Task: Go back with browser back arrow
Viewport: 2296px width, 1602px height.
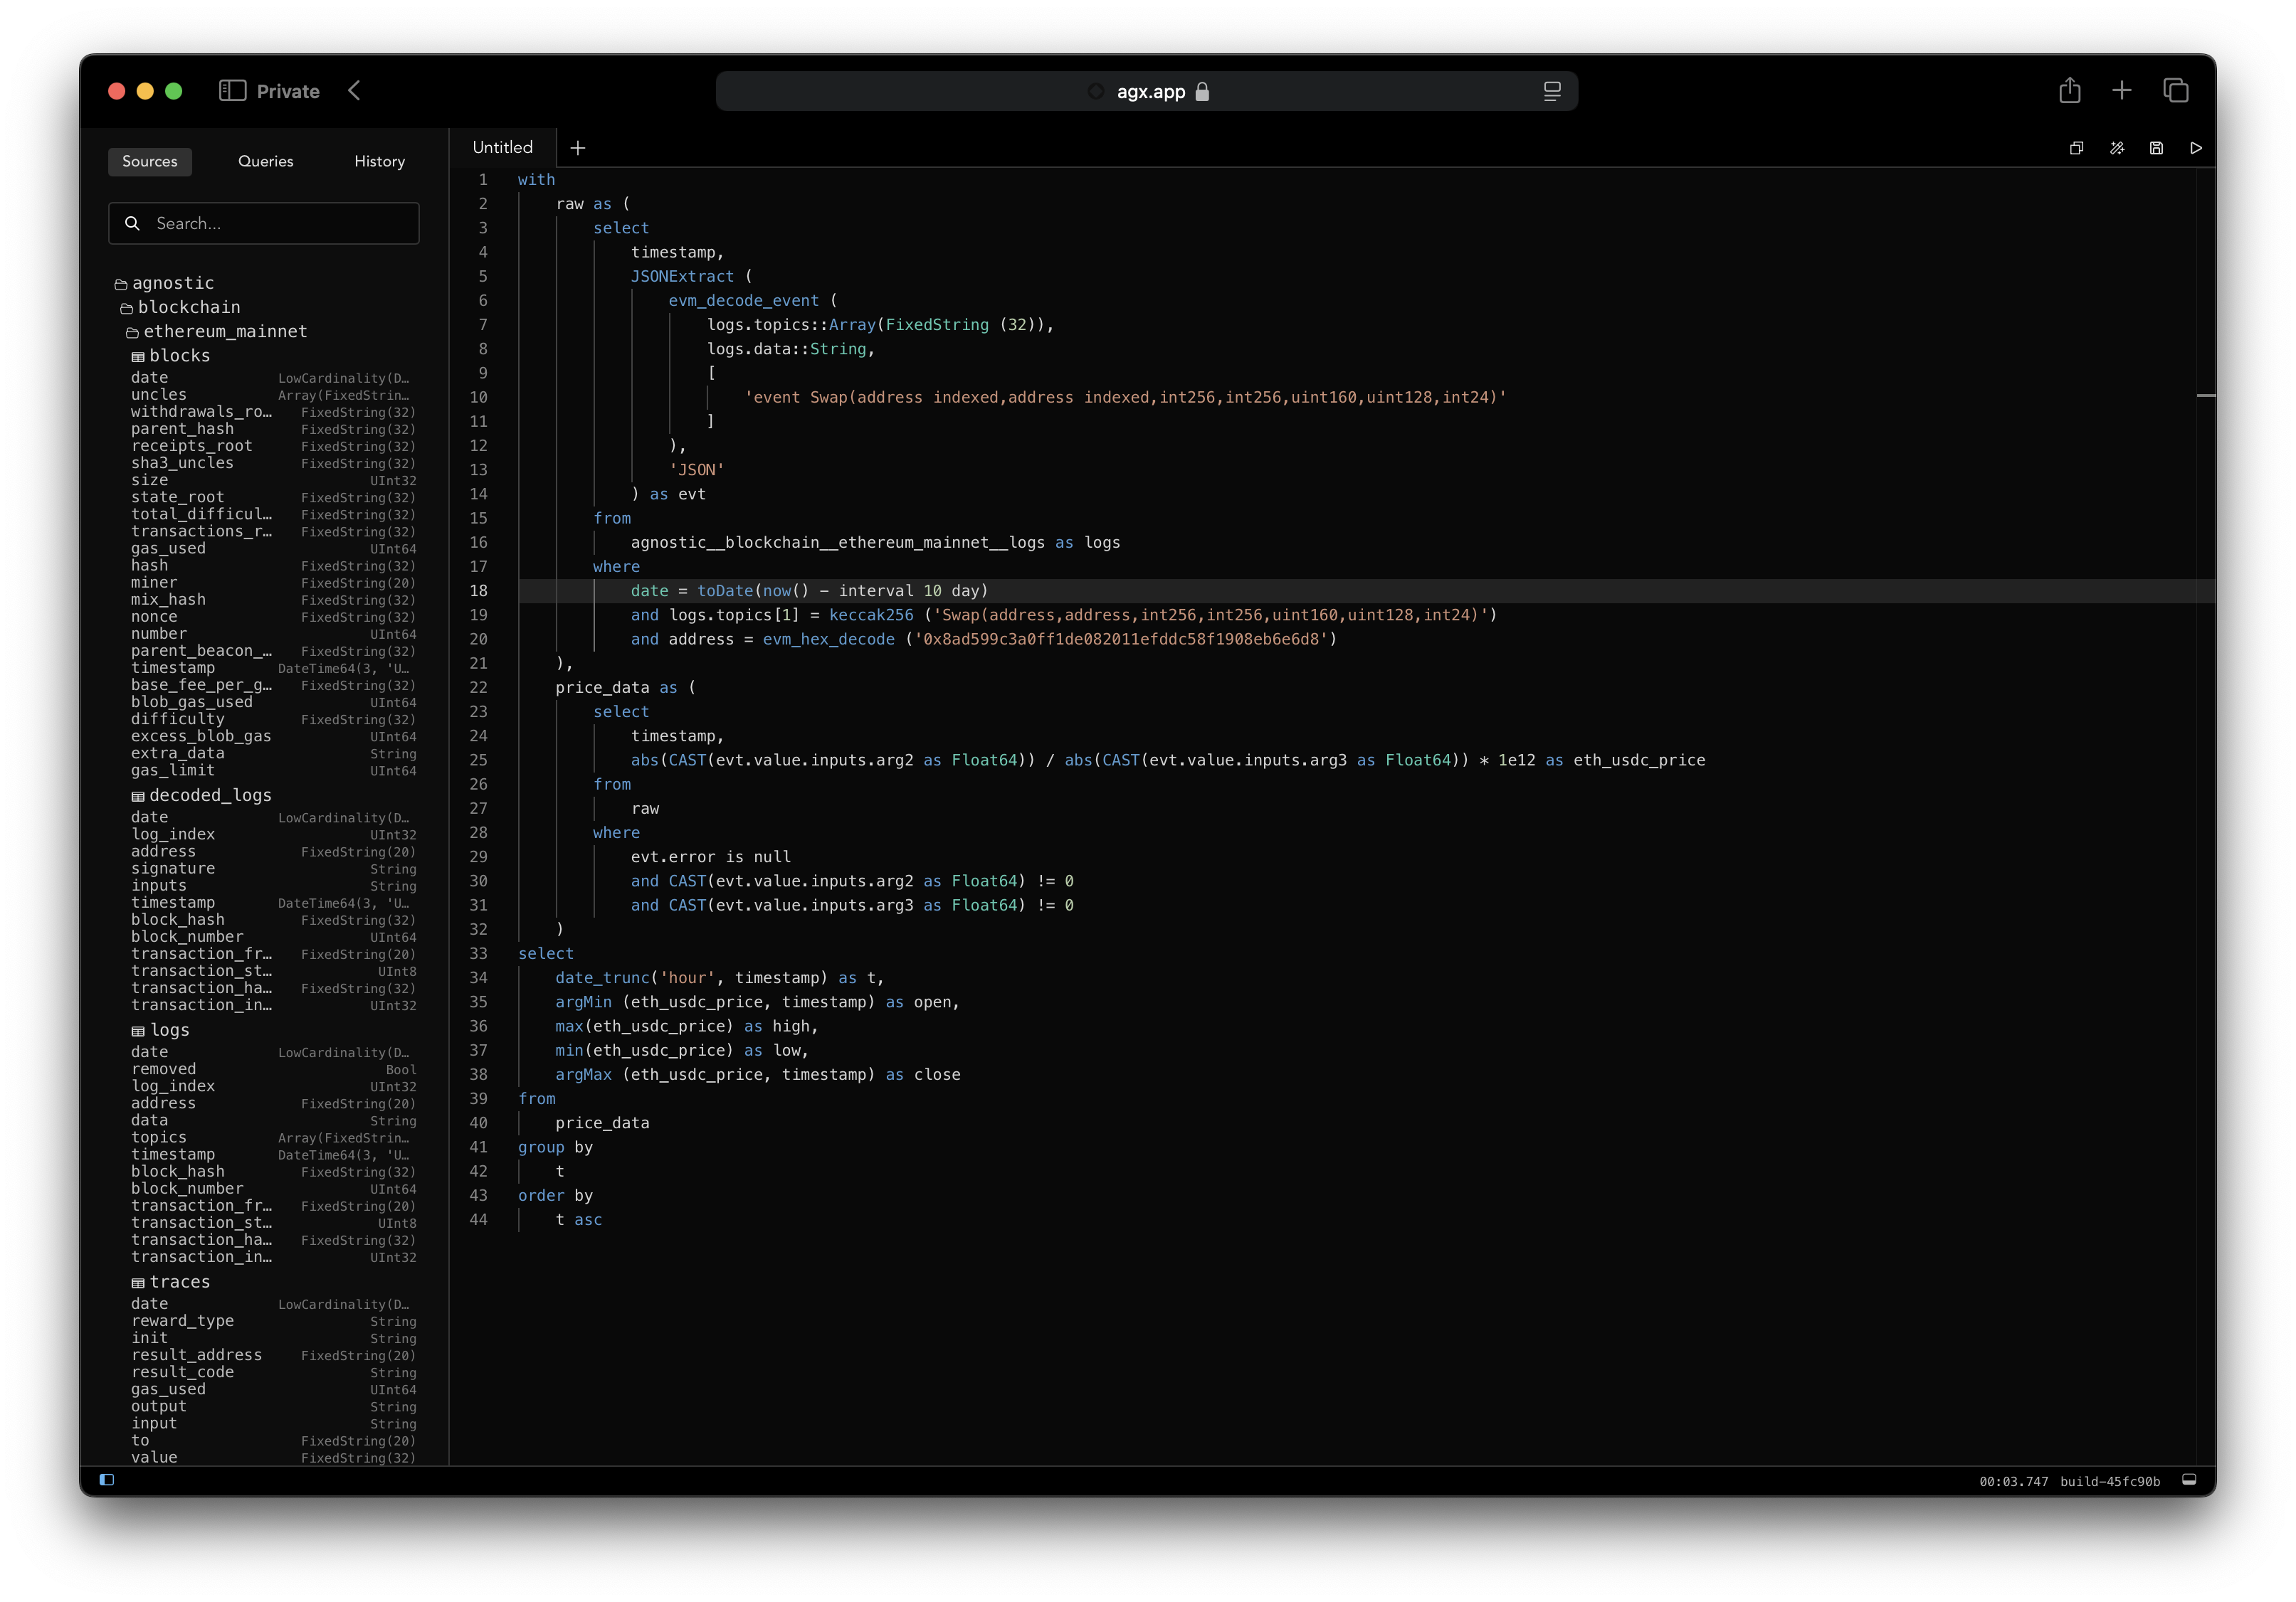Action: point(354,91)
